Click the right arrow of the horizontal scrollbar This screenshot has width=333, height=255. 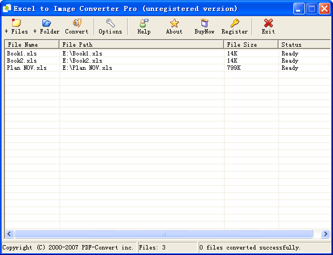(325, 234)
